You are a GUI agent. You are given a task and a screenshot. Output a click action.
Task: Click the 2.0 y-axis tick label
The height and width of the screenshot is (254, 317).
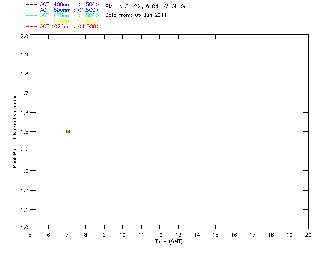click(25, 37)
